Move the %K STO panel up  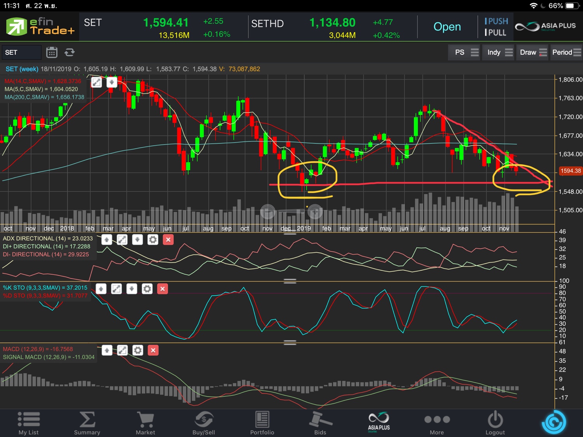[101, 289]
